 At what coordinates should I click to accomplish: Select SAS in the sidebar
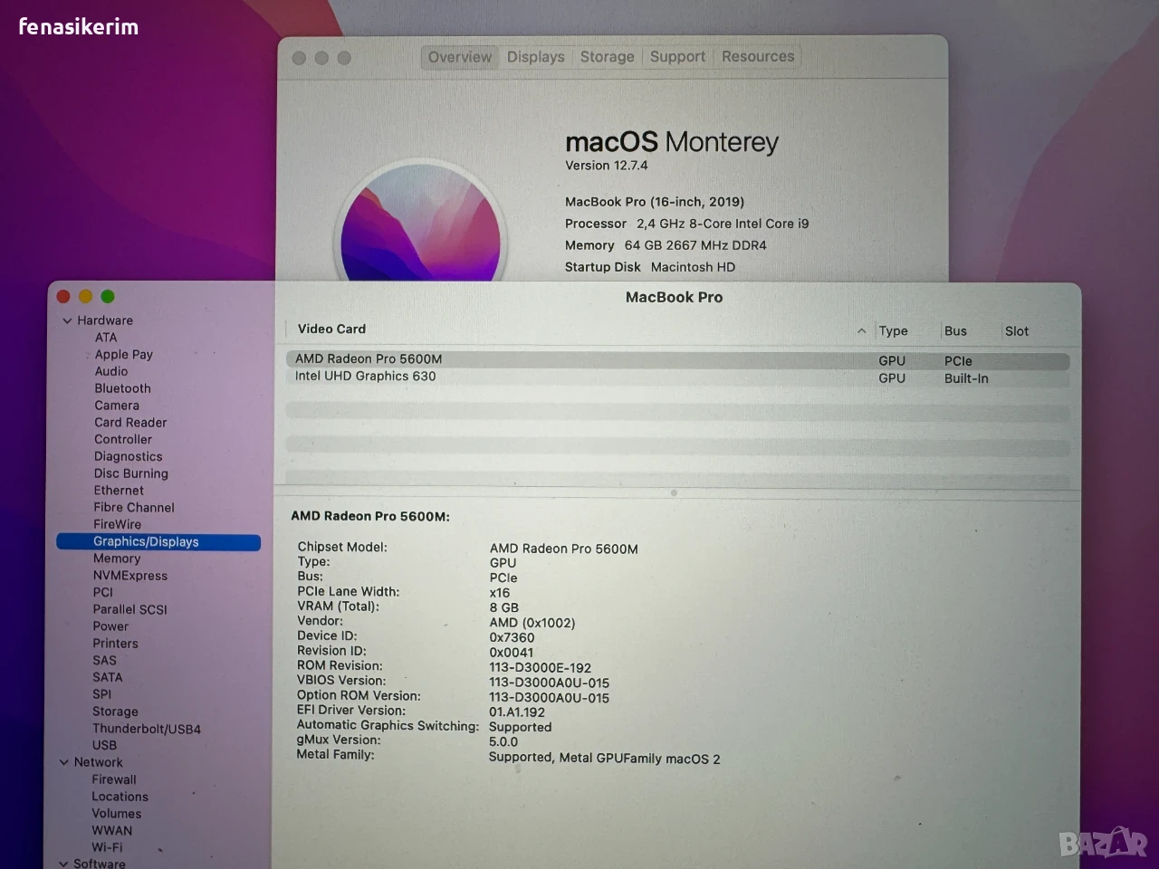tap(104, 661)
